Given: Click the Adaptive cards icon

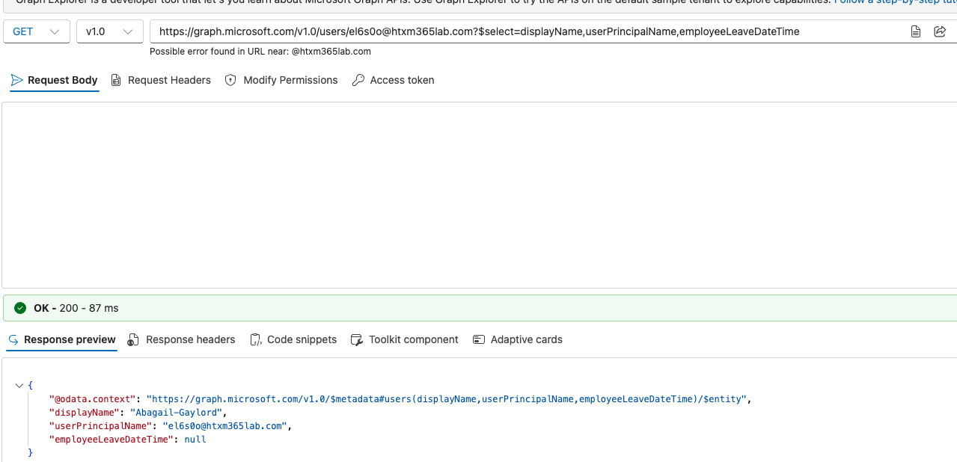Looking at the screenshot, I should [x=479, y=339].
